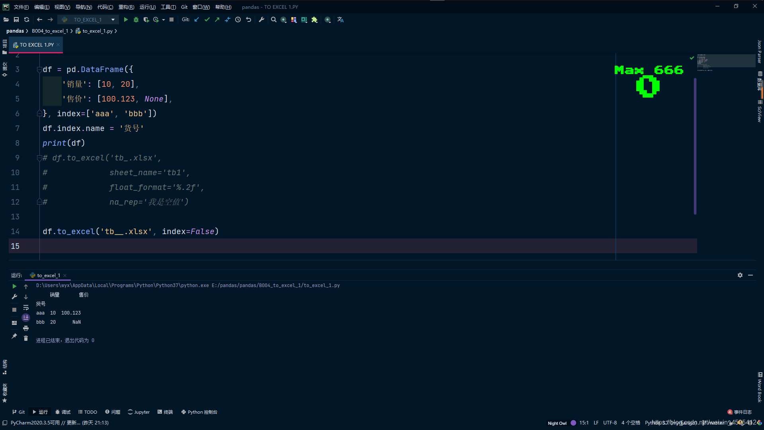Open the 工具(T) menu
The image size is (764, 430).
tap(168, 7)
